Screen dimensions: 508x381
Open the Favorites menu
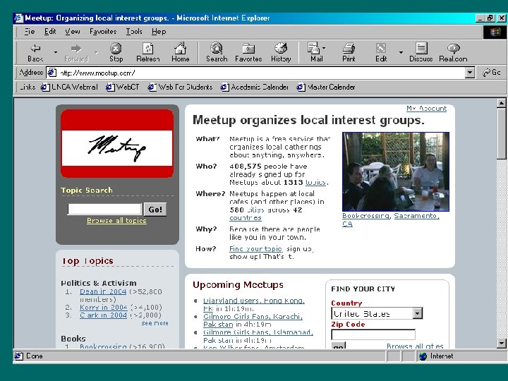pos(103,32)
